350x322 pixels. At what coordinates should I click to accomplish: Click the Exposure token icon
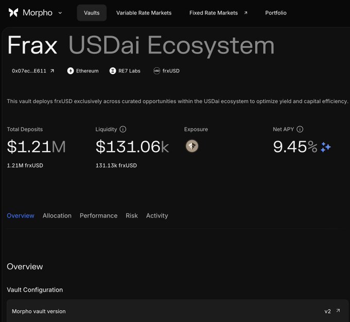[x=192, y=146]
